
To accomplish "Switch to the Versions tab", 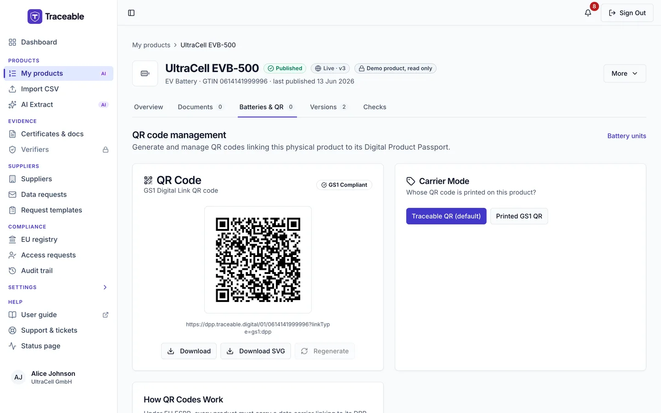I will (x=329, y=107).
